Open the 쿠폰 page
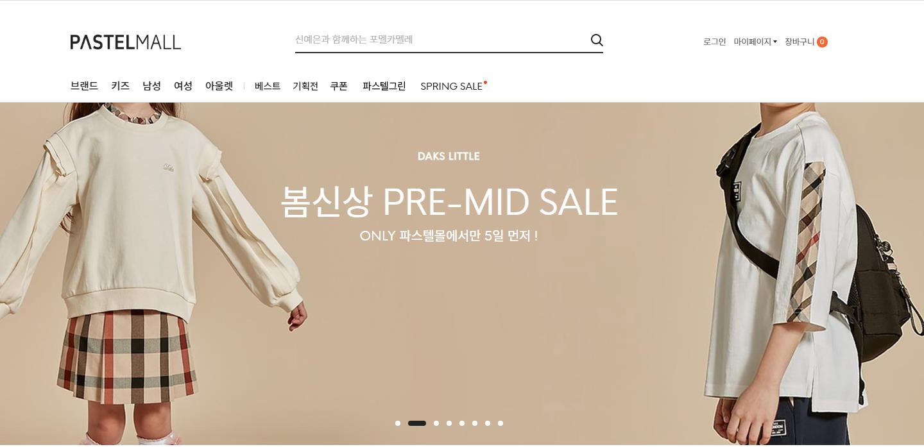The image size is (924, 447). [339, 86]
